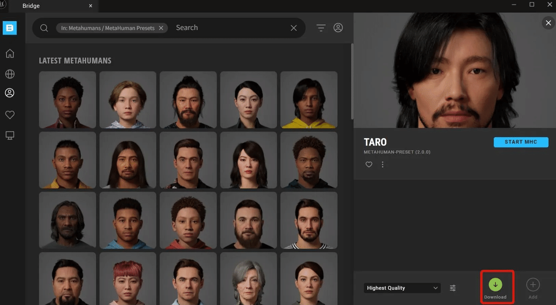Select the woman in black shirt, first row
Viewport: 556px width, 305px height.
click(249, 100)
